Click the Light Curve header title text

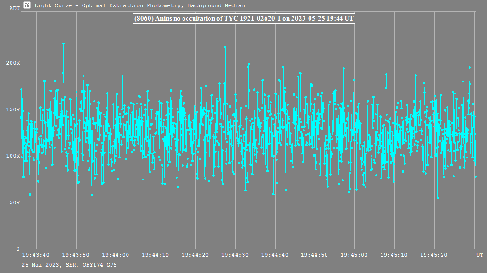[139, 6]
